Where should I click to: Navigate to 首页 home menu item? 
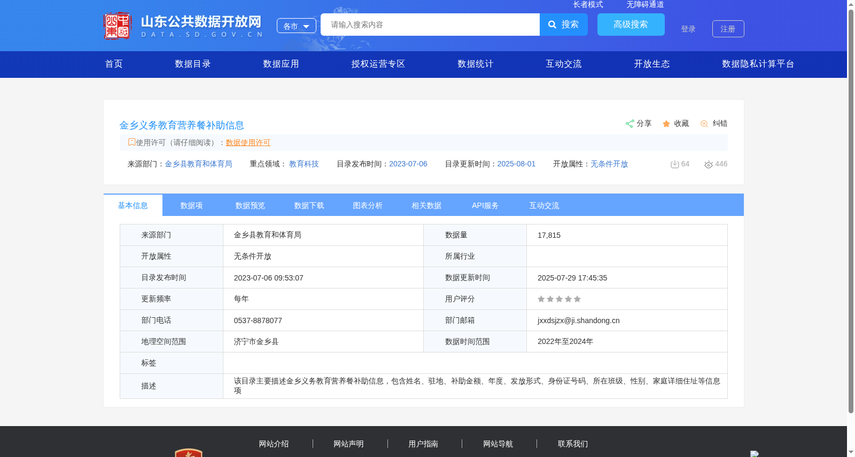[x=114, y=64]
